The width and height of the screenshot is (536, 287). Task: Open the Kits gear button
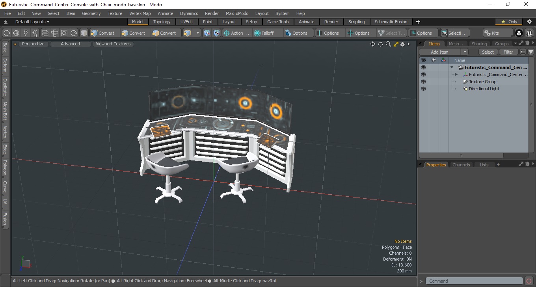click(x=498, y=33)
